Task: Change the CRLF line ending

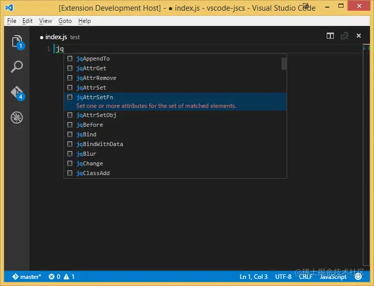Action: pos(305,277)
